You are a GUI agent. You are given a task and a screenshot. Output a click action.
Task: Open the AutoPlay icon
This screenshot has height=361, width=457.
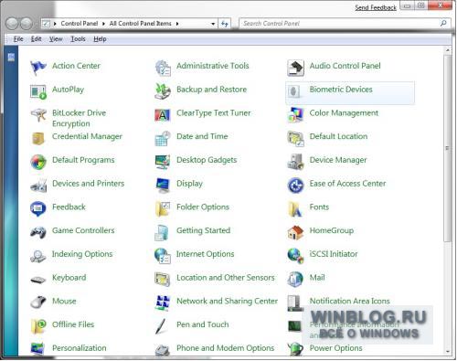[x=38, y=91]
